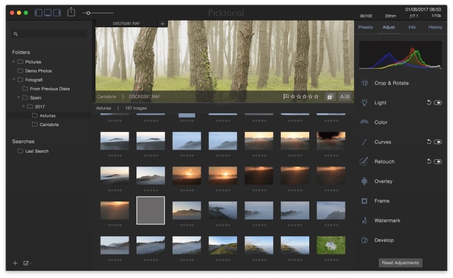The width and height of the screenshot is (453, 278).
Task: Select the winding road landscape thumbnail
Action: (x=223, y=245)
